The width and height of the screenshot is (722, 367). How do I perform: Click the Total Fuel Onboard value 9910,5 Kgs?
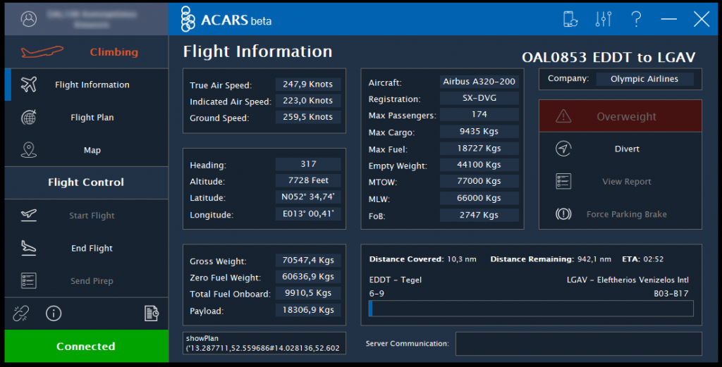308,293
